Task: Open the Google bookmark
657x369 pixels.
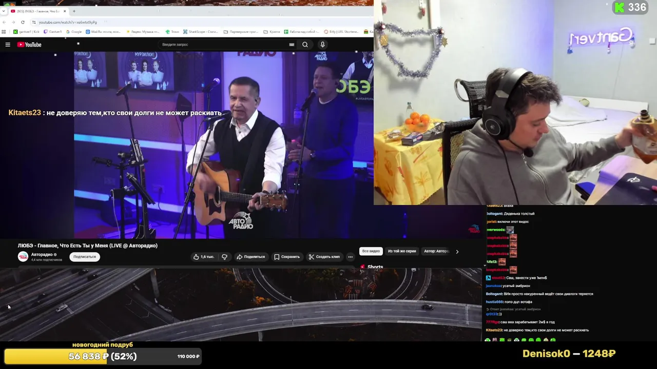Action: click(74, 32)
